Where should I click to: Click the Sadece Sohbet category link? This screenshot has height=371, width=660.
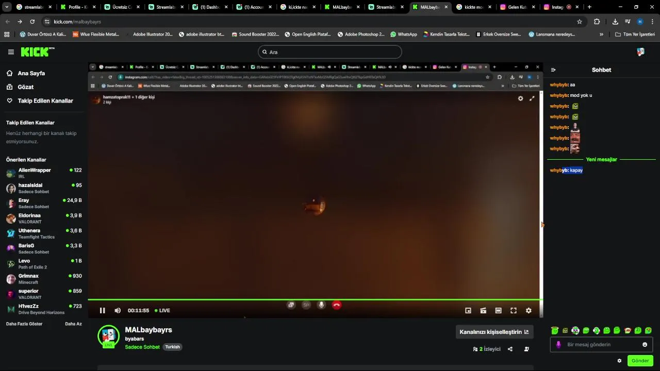(x=142, y=347)
